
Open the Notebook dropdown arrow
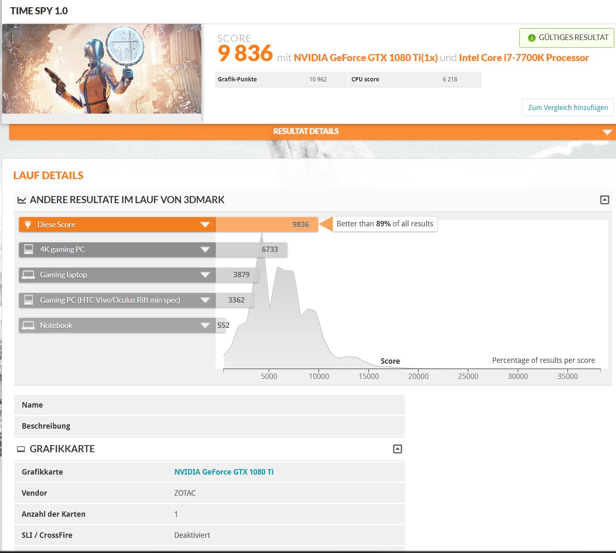tap(205, 325)
